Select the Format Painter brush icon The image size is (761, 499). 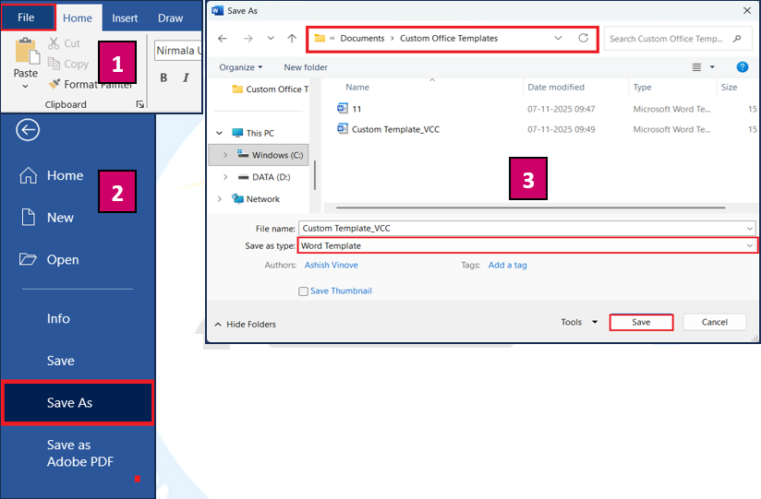[x=54, y=84]
